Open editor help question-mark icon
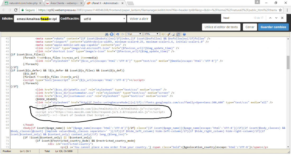The height and width of the screenshot is (155, 291). (184, 34)
